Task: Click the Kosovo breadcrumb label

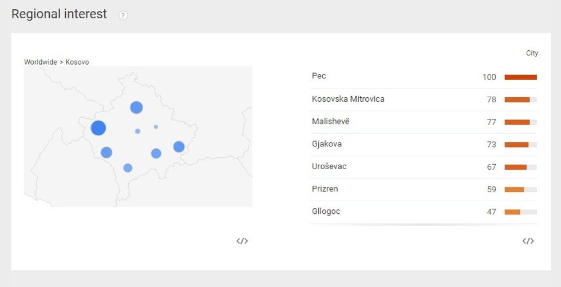Action: pyautogui.click(x=77, y=62)
